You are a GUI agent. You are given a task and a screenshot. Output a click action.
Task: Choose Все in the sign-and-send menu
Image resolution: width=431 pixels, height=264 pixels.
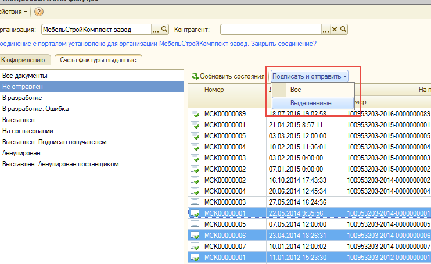[313, 90]
